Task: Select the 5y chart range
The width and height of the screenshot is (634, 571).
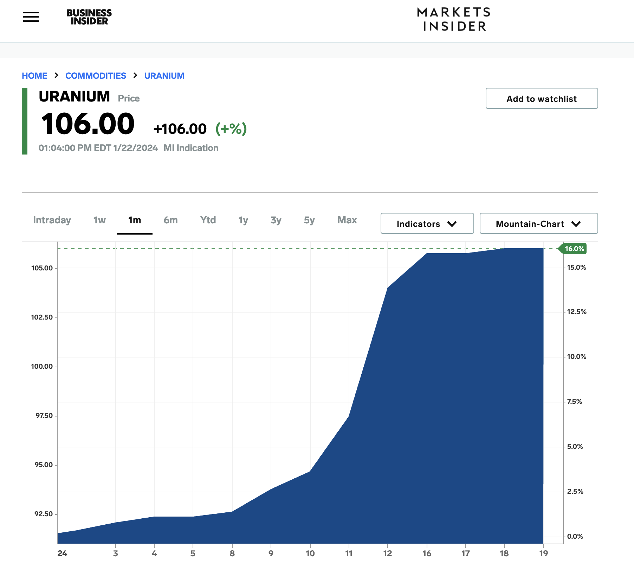Action: 309,220
